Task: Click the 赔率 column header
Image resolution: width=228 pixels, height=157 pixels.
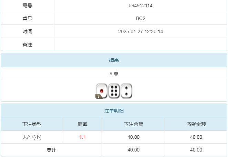Action: [x=83, y=124]
